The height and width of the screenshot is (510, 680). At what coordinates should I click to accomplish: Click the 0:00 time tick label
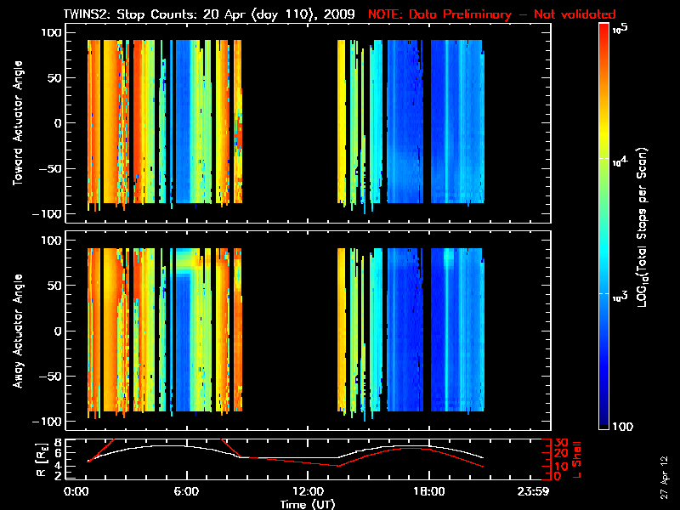[x=76, y=491]
